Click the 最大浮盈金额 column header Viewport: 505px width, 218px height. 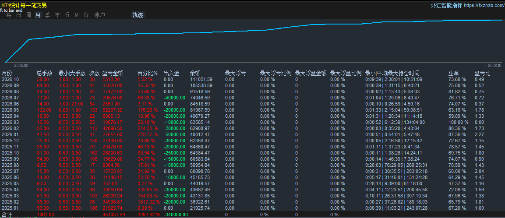tap(311, 74)
